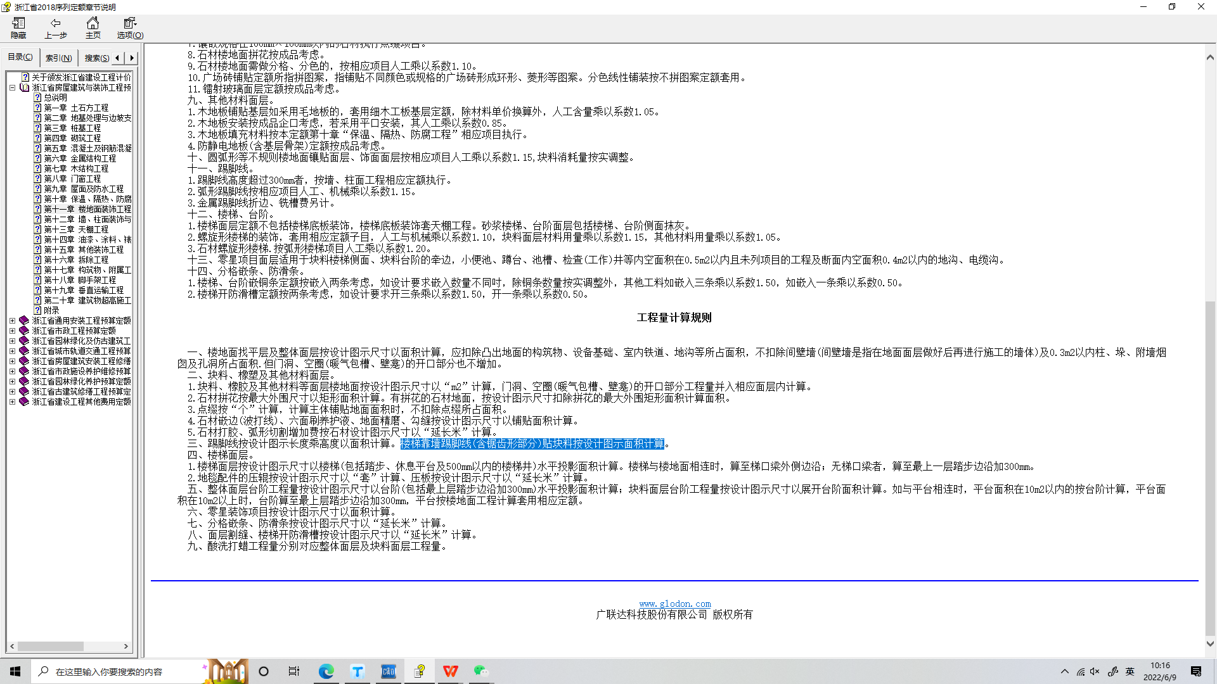The width and height of the screenshot is (1217, 684).
Task: Select 第六章 金属结构工程 topic
Action: tap(80, 158)
